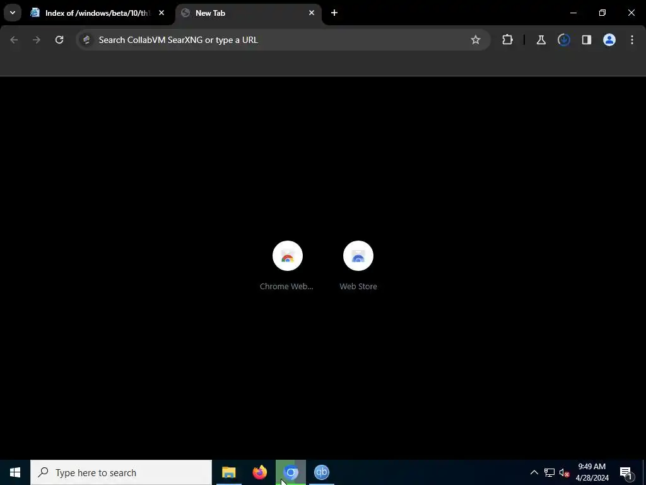Bookmark this tab with the star icon
The image size is (646, 485).
click(x=476, y=40)
